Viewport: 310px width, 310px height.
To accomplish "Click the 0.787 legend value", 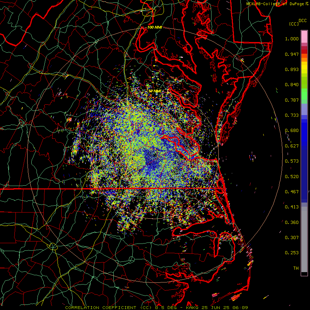I will click(292, 100).
